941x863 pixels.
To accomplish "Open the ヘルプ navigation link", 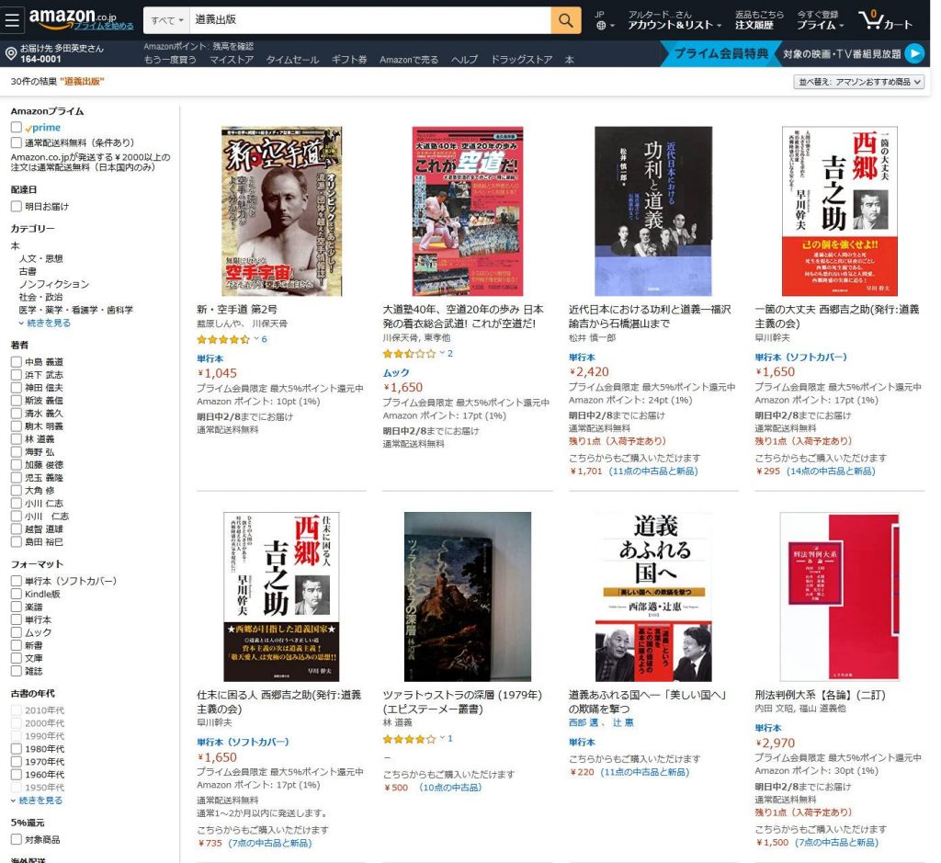I will pyautogui.click(x=464, y=60).
